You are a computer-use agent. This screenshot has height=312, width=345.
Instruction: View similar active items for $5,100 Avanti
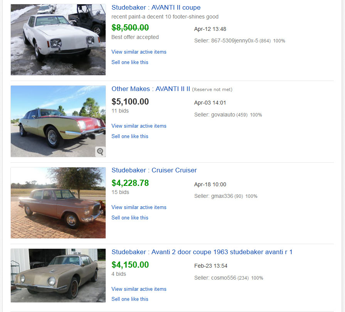coord(139,126)
